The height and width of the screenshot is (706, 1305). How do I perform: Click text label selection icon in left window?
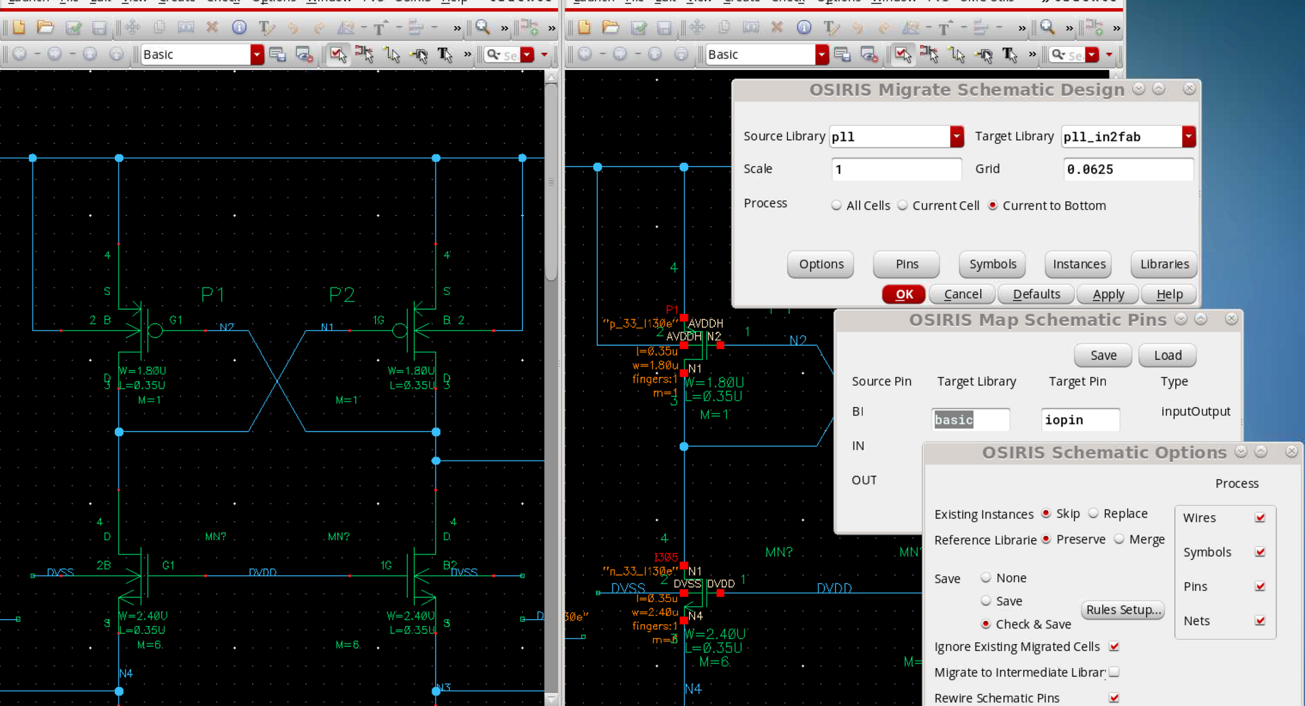coord(445,54)
